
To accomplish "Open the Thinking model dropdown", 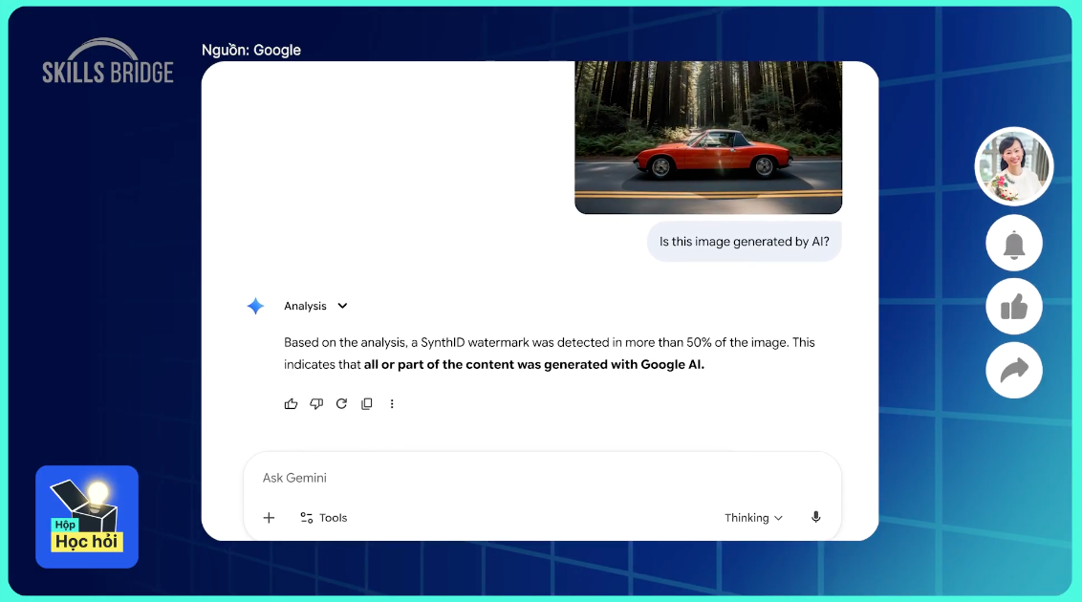I will (x=753, y=518).
